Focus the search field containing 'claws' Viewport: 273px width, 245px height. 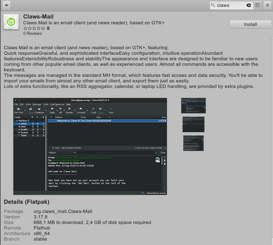point(231,6)
